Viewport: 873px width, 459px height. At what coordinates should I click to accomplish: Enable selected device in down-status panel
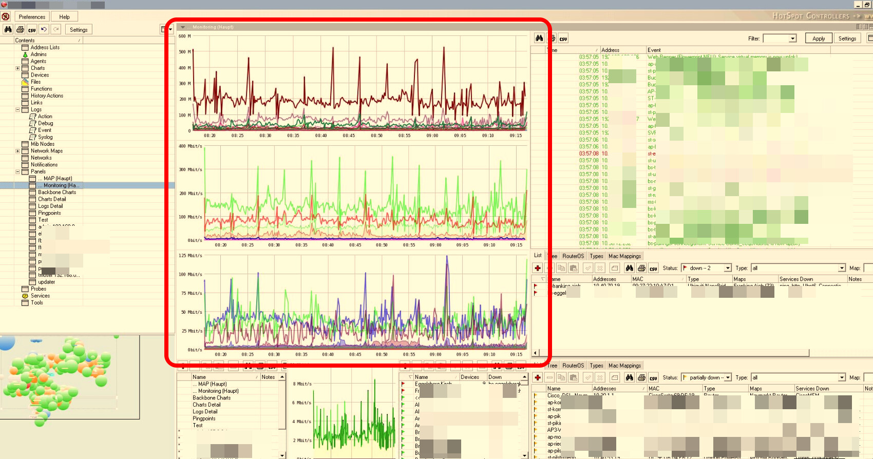(x=588, y=268)
